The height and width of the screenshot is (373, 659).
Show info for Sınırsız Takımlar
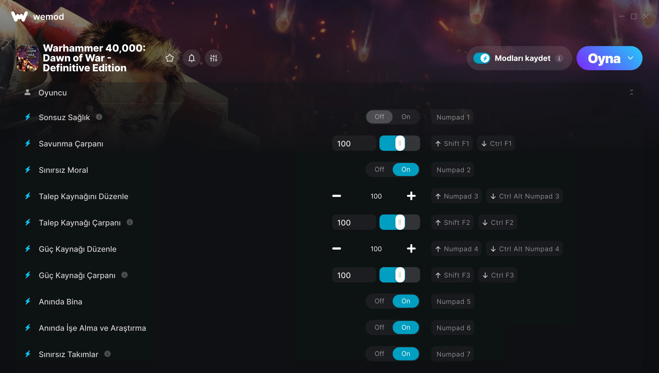coord(108,354)
